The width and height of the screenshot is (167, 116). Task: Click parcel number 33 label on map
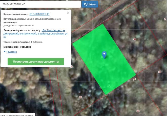point(159,72)
